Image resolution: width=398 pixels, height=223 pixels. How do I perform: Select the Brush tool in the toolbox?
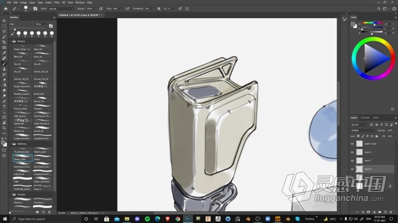pyautogui.click(x=4, y=64)
